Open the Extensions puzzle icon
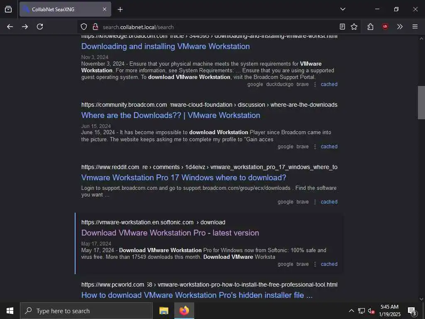Screen dimensions: 425x319 click(371, 27)
